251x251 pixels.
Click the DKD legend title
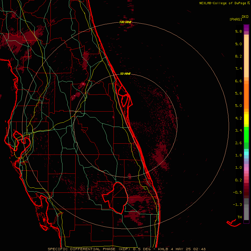pos(245,17)
